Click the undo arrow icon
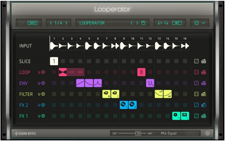 (160, 23)
